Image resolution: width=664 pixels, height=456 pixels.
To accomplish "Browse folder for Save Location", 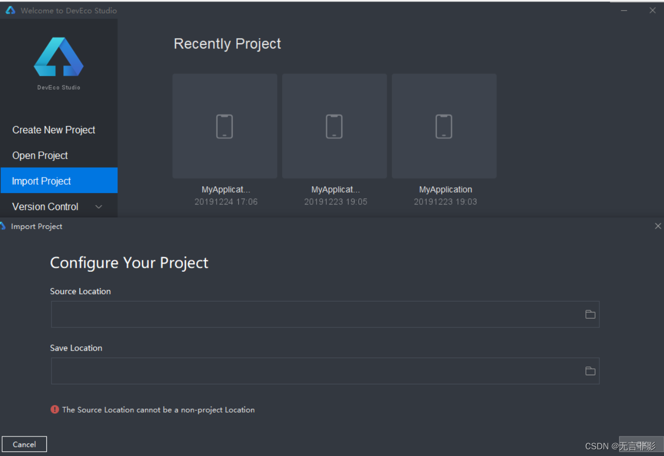I will pos(590,371).
